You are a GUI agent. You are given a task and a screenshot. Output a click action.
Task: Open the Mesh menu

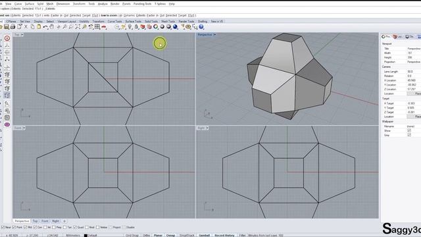[50, 4]
